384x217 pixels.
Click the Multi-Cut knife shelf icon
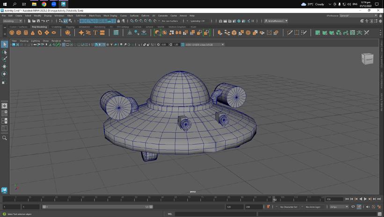coord(290,33)
